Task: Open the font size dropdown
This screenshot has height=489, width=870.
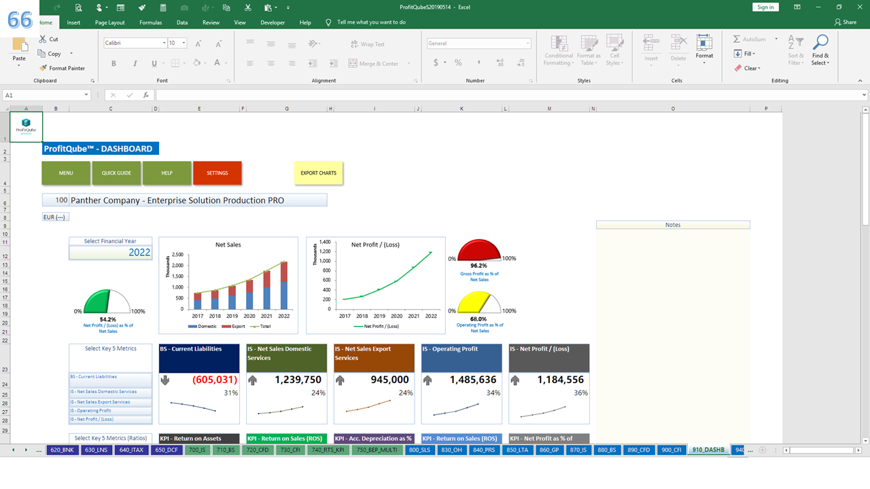Action: click(x=184, y=43)
